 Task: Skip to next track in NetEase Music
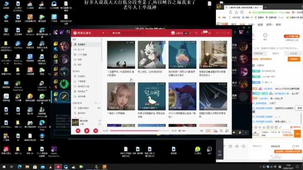click(96, 131)
